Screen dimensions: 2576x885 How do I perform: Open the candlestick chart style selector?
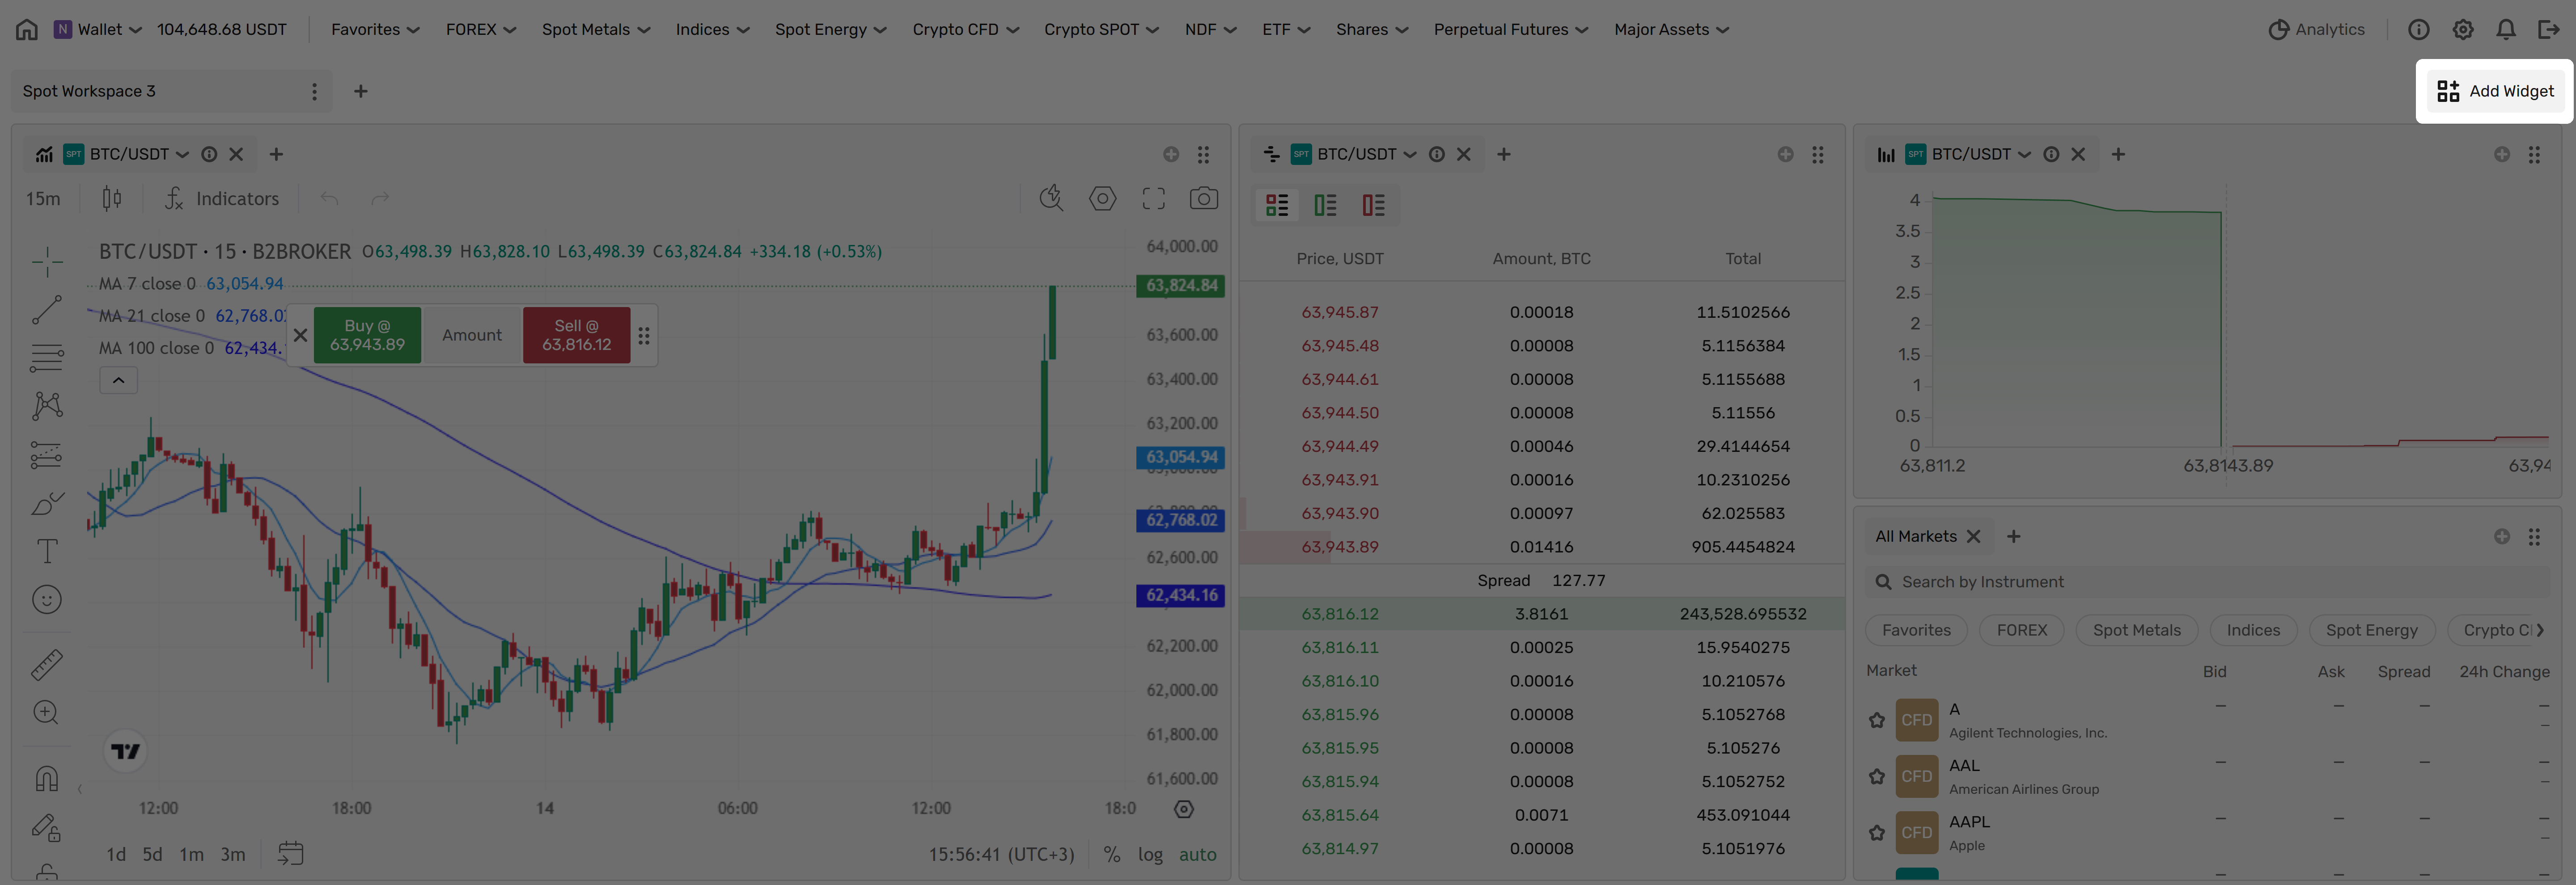(112, 199)
